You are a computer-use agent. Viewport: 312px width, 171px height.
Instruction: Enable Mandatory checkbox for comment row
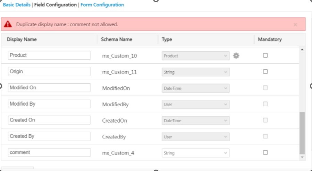tap(265, 153)
